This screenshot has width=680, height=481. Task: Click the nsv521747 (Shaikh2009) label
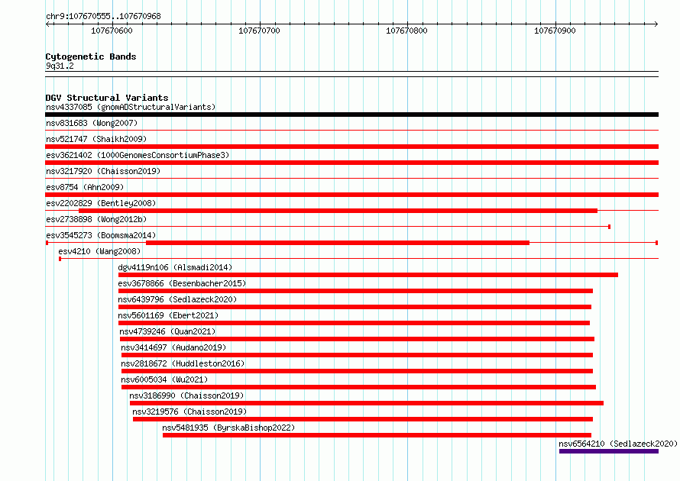(96, 139)
